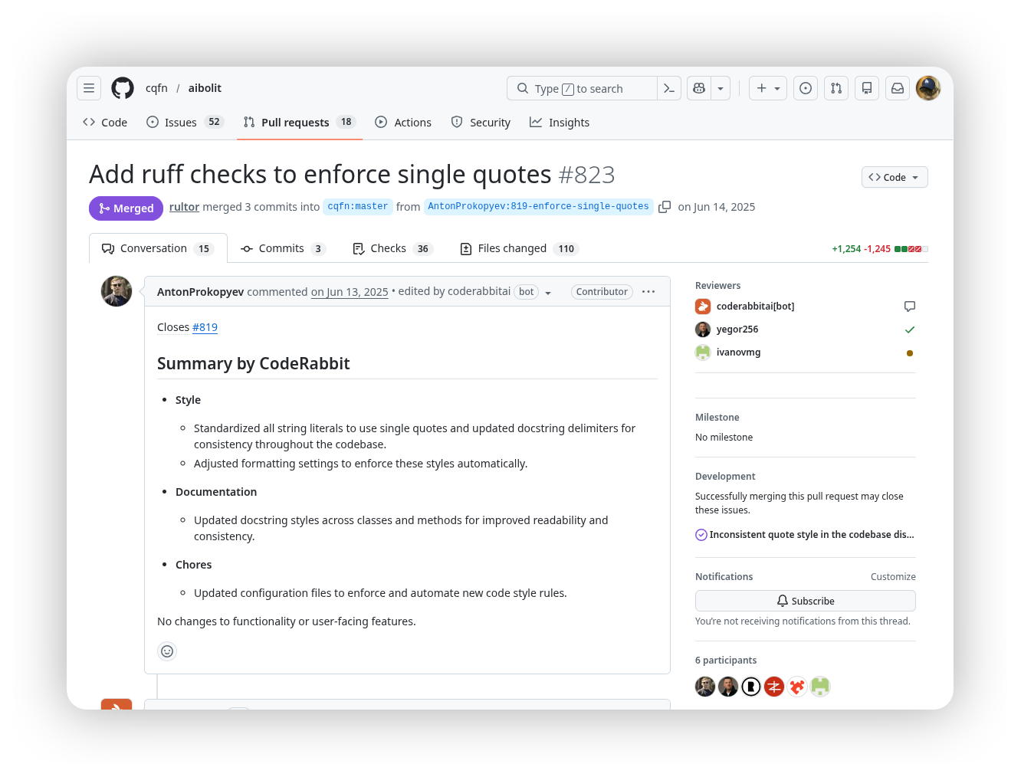The height and width of the screenshot is (777, 1021).
Task: Expand the edited-by history dropdown
Action: pos(548,293)
